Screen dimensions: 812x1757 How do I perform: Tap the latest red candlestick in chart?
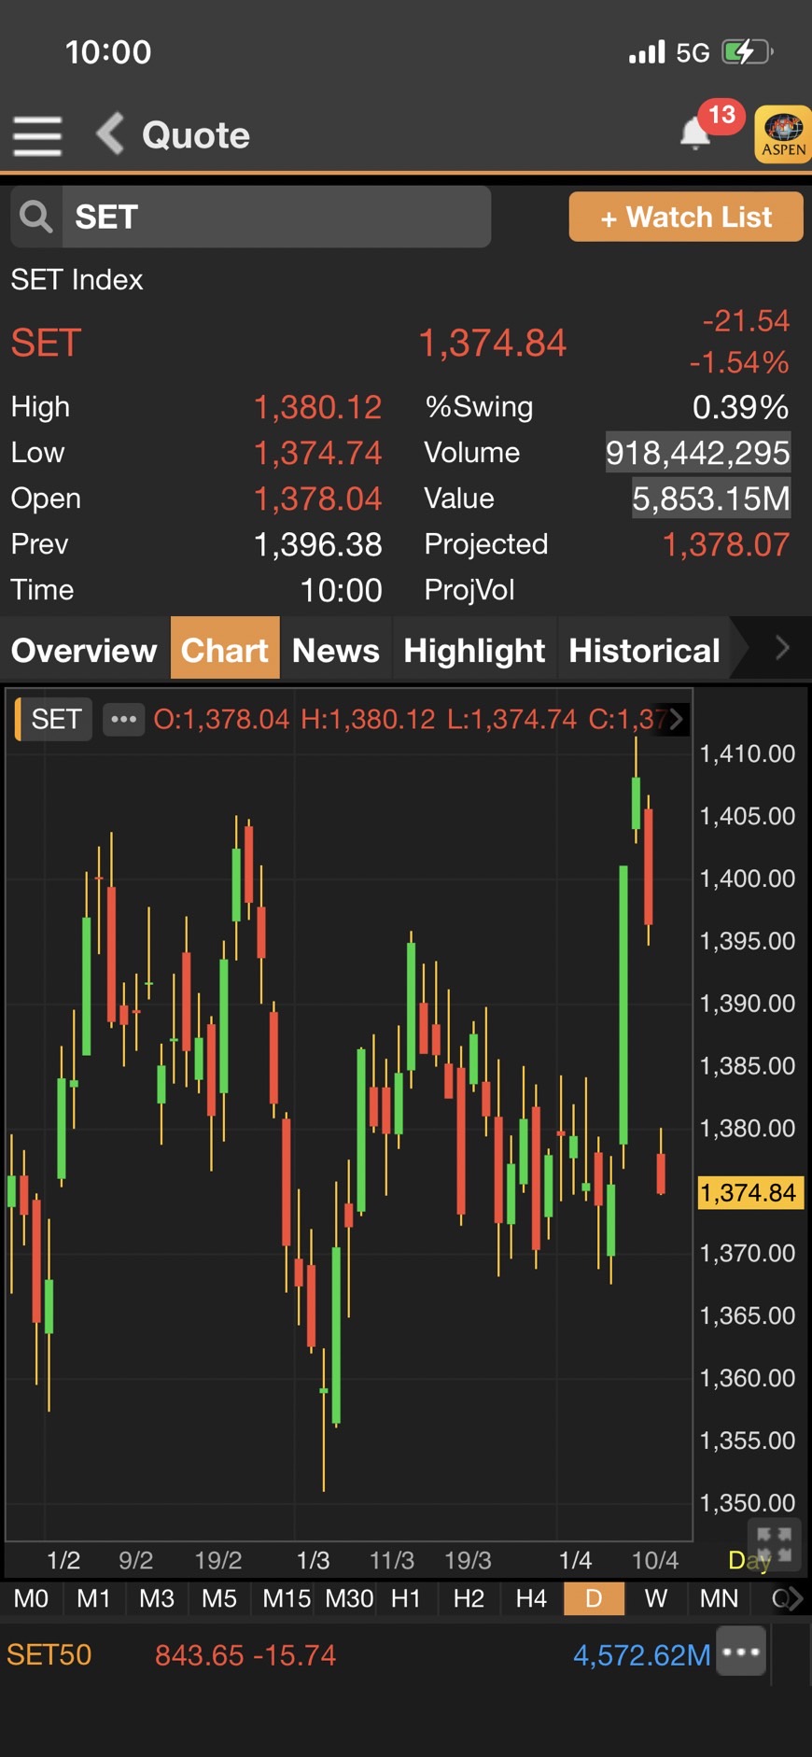(661, 1173)
